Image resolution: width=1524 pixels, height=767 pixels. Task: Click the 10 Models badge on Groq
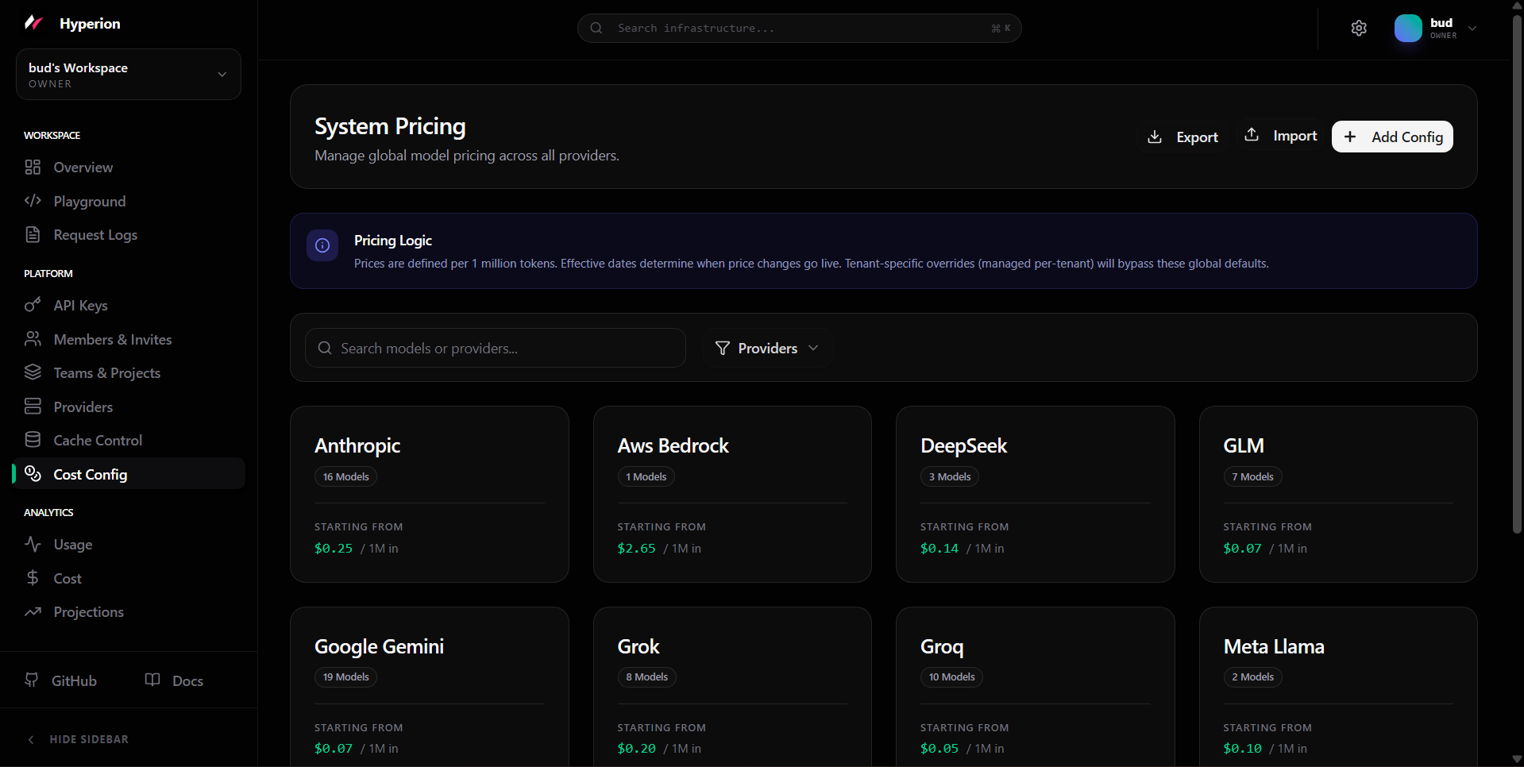pos(951,677)
